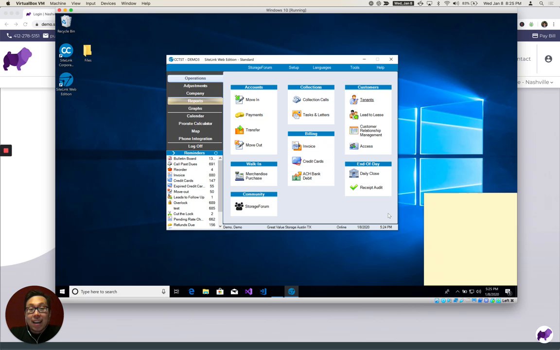Screen dimensions: 560x350
Task: Click the SiteLink taskbar app icon
Action: [x=292, y=292]
